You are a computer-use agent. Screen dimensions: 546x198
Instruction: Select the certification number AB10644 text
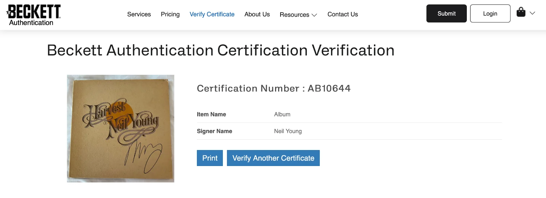coord(329,88)
